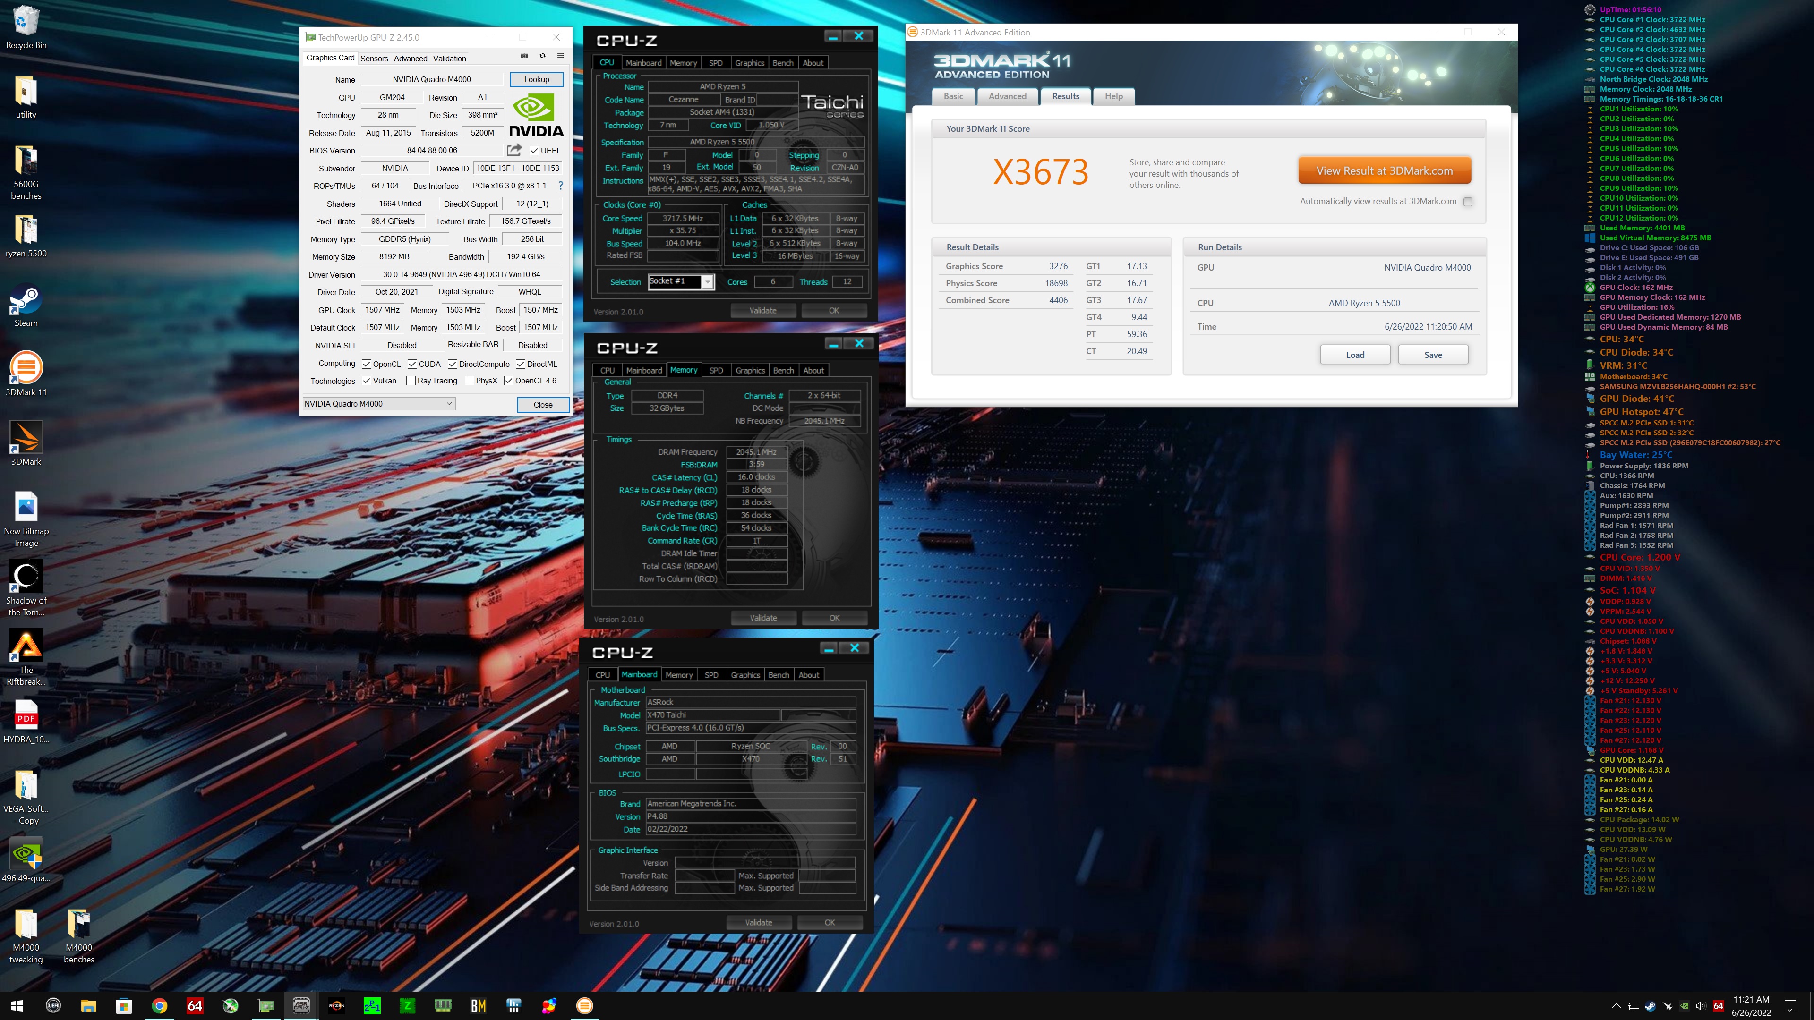Screen dimensions: 1814x1020
Task: Select the 3DMark 11 desktop shortcut
Action: point(26,374)
